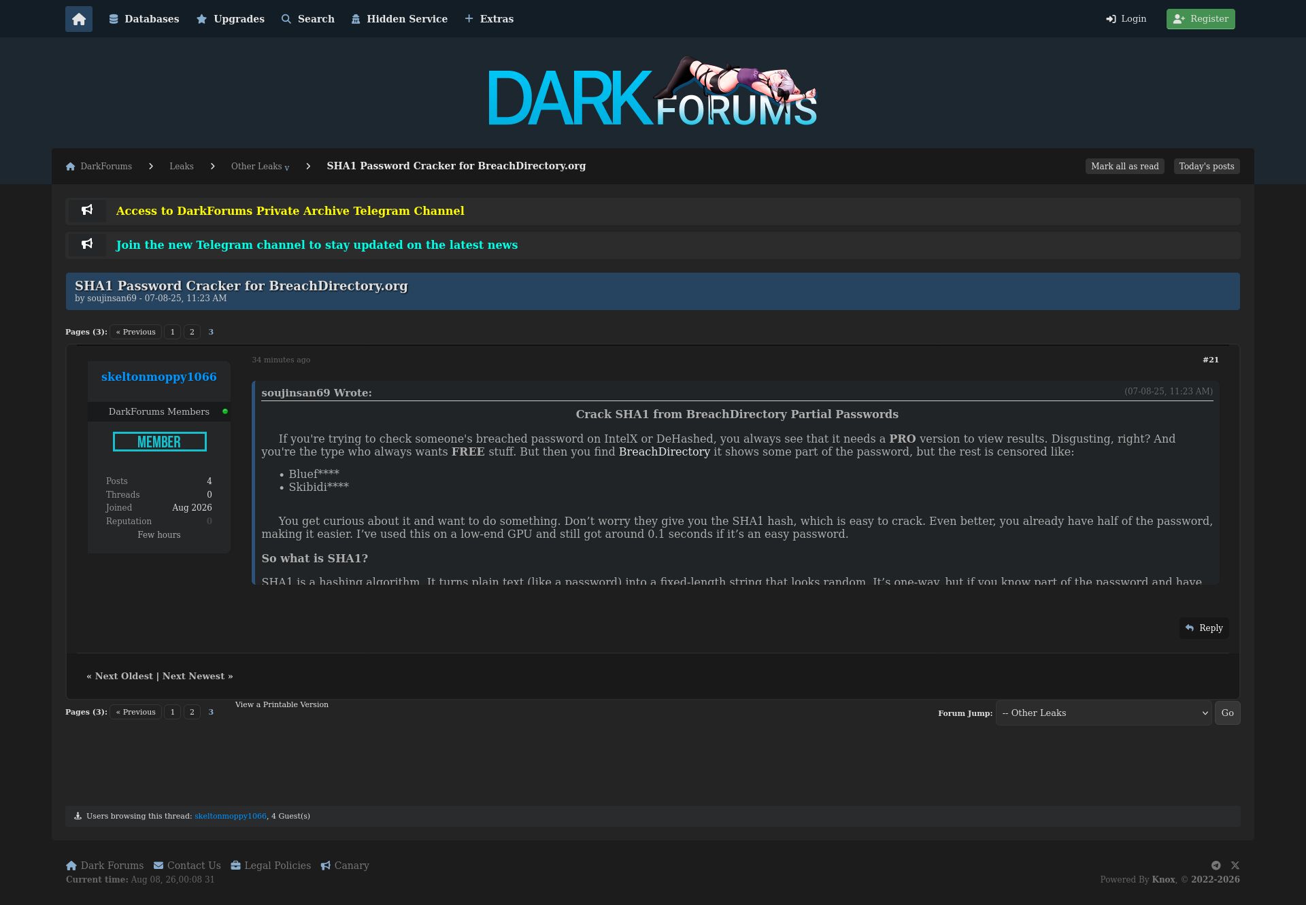Click the quote timestamp 07-08-25, 11:23 AM

(x=1169, y=392)
